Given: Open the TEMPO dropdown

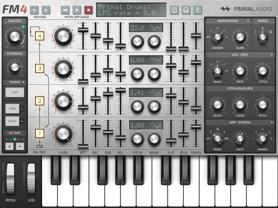Looking at the screenshot, I should (15, 82).
